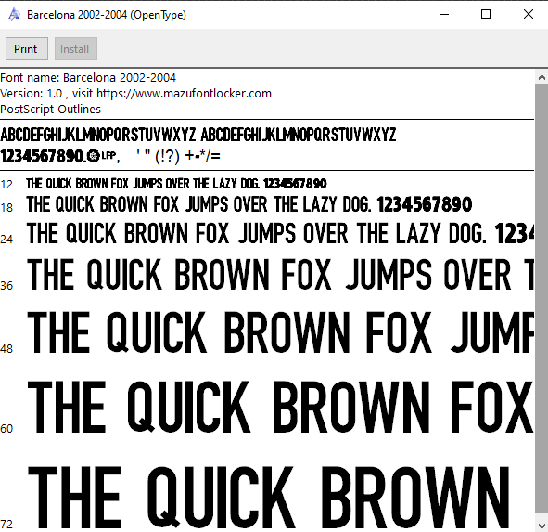Screen dimensions: 548x532
Task: Click the 18-point sample sentence
Action: [249, 204]
